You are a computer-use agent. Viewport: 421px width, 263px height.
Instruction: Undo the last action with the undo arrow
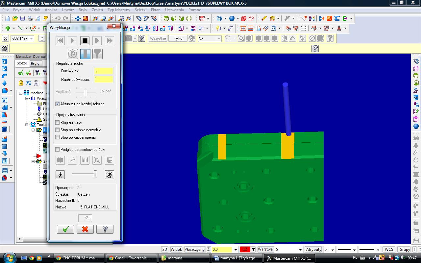58,18
